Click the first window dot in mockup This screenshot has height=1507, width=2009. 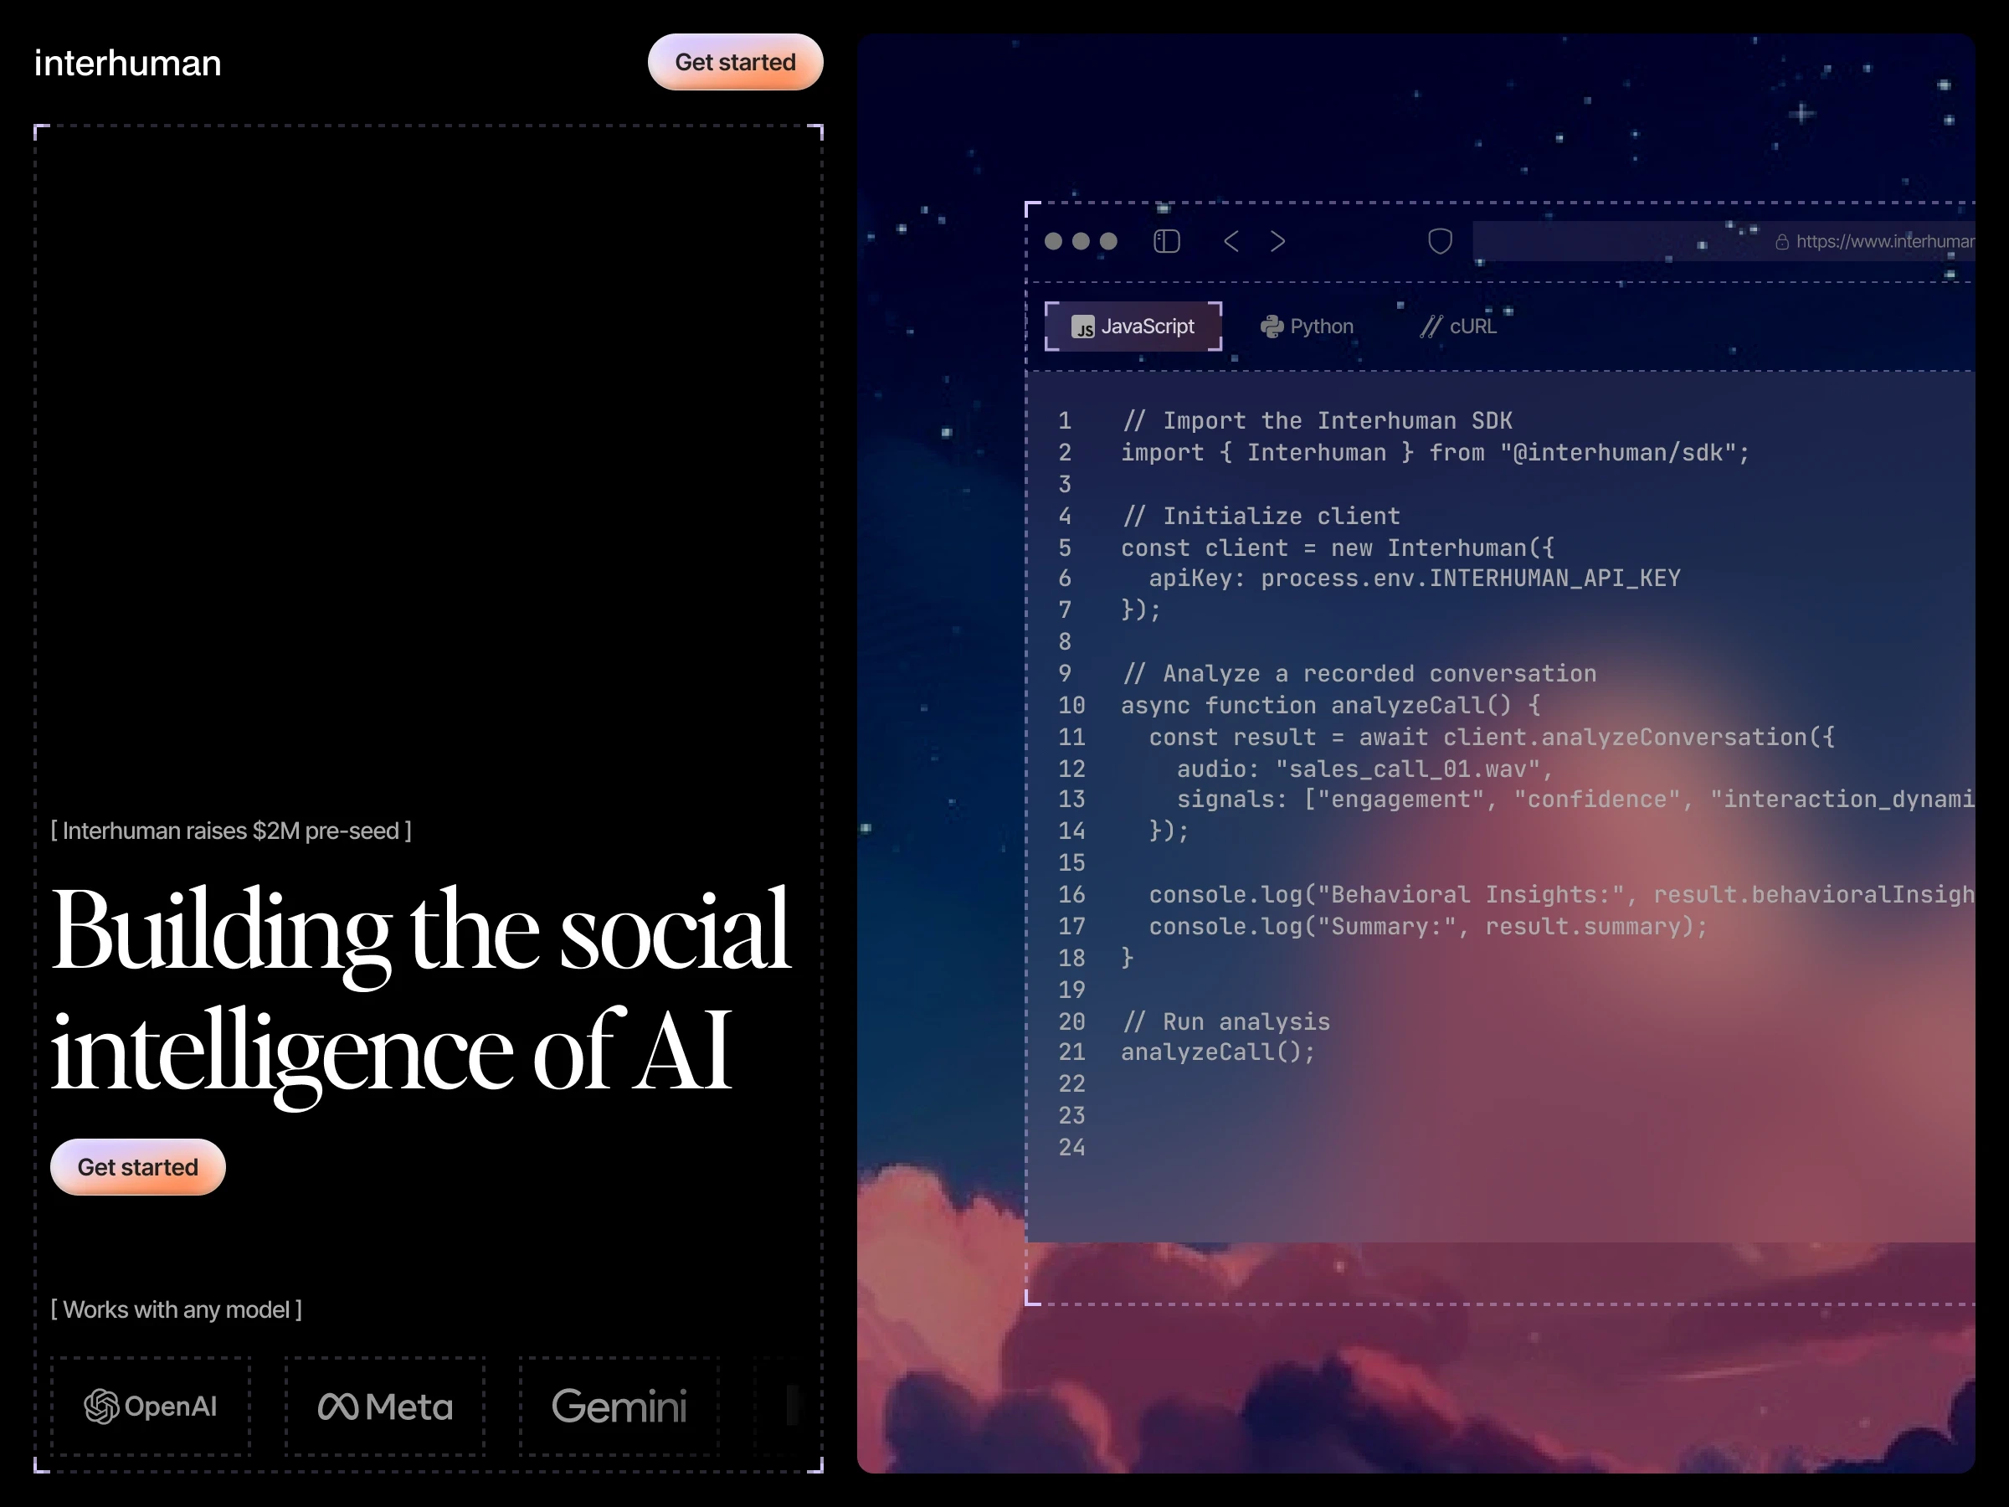(x=1054, y=241)
